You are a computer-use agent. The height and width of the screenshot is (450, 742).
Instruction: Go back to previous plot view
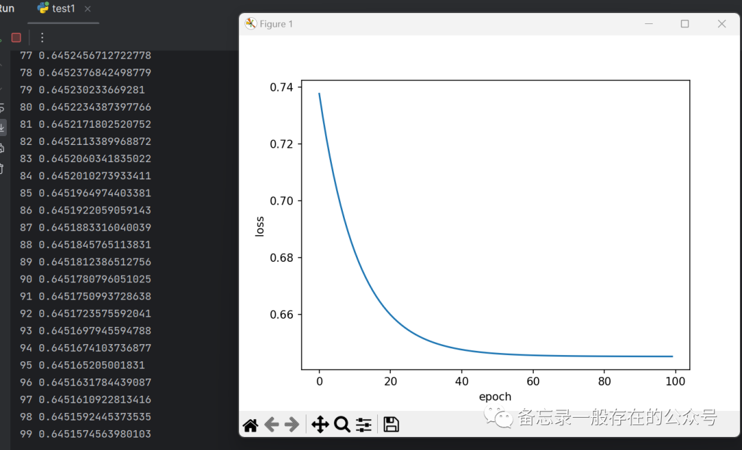click(272, 425)
